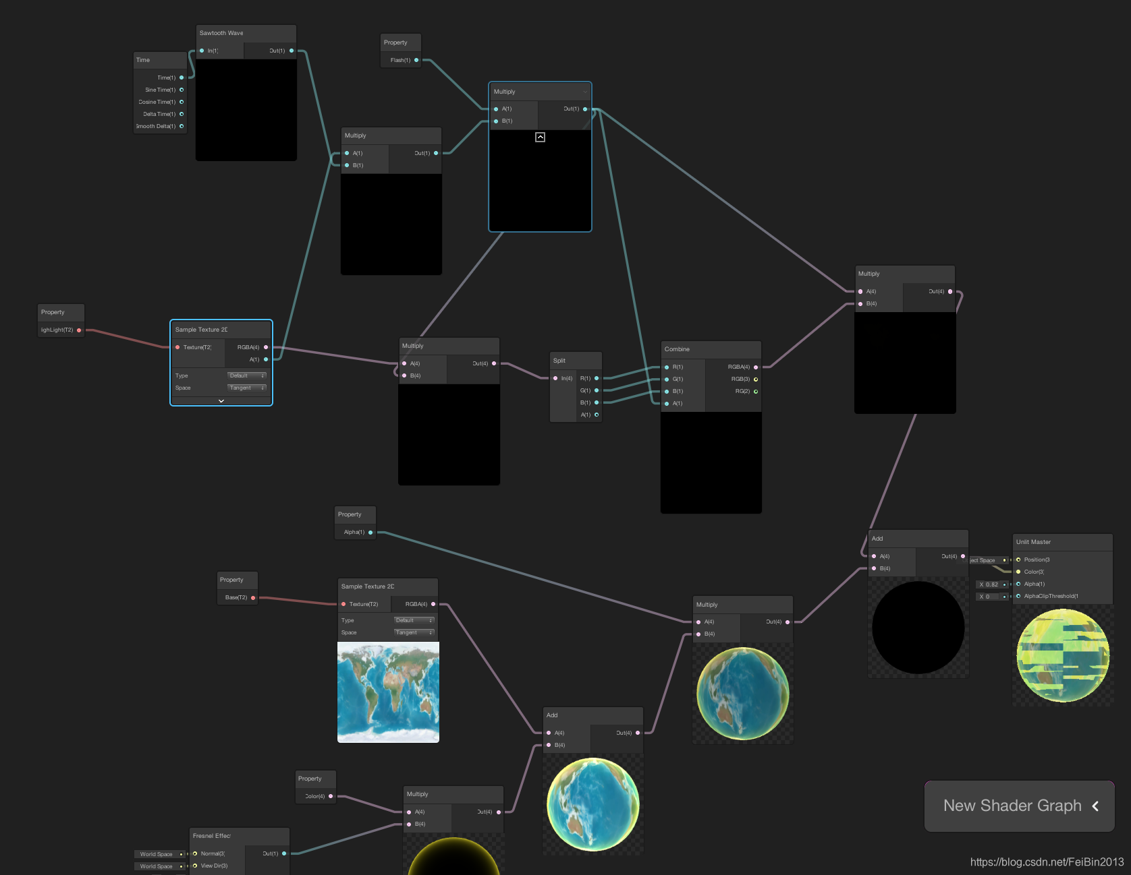Collapse preview arrow on the selected Multiply node

coord(540,137)
